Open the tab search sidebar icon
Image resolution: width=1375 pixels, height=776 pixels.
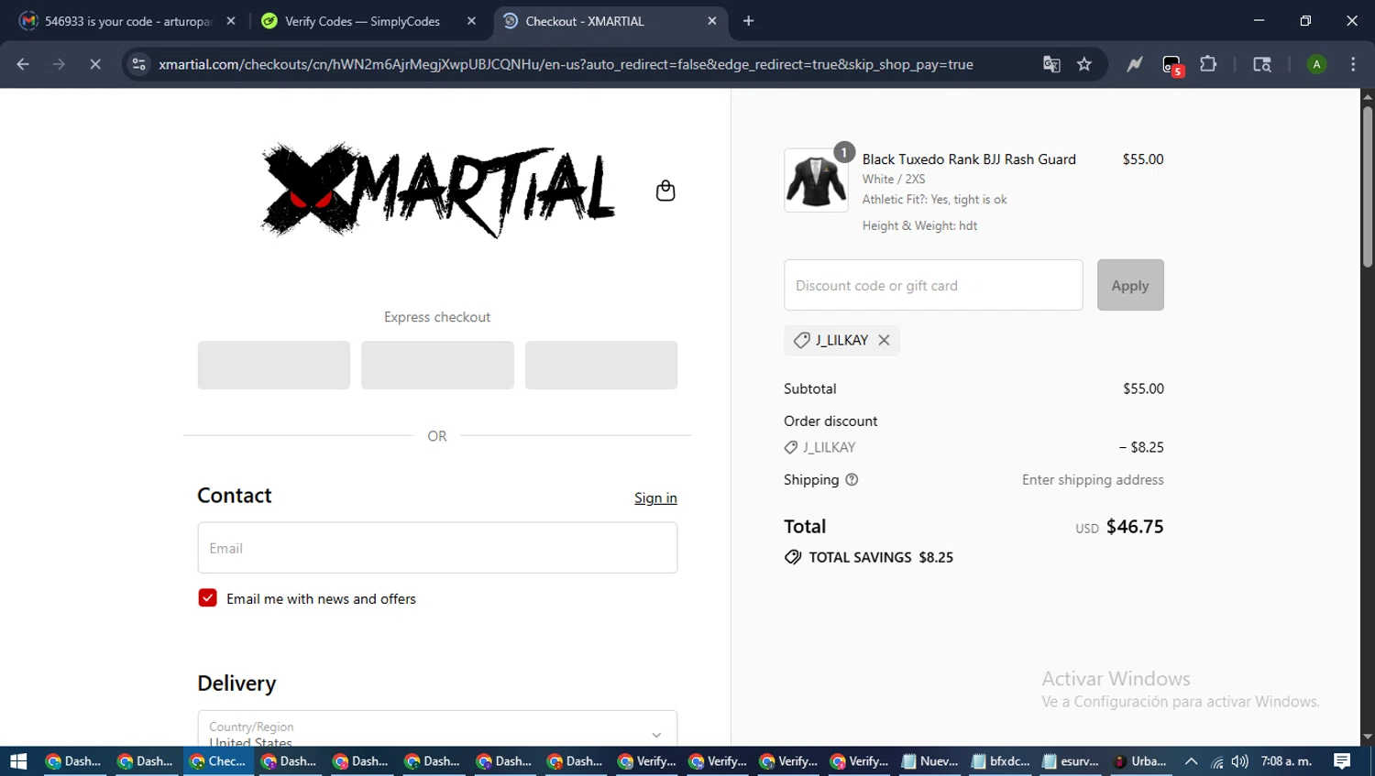[1262, 64]
